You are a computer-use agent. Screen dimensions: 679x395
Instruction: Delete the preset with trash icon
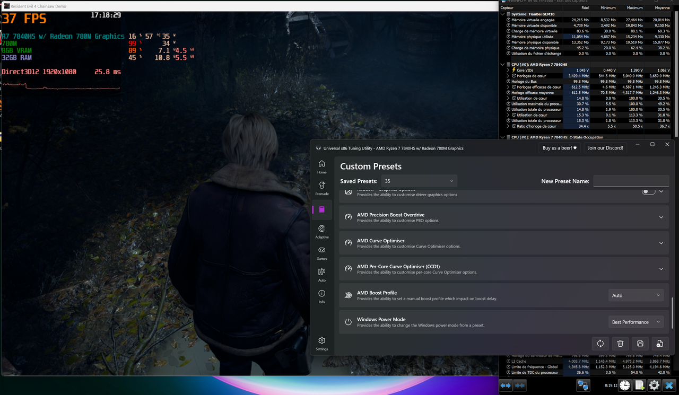coord(620,344)
